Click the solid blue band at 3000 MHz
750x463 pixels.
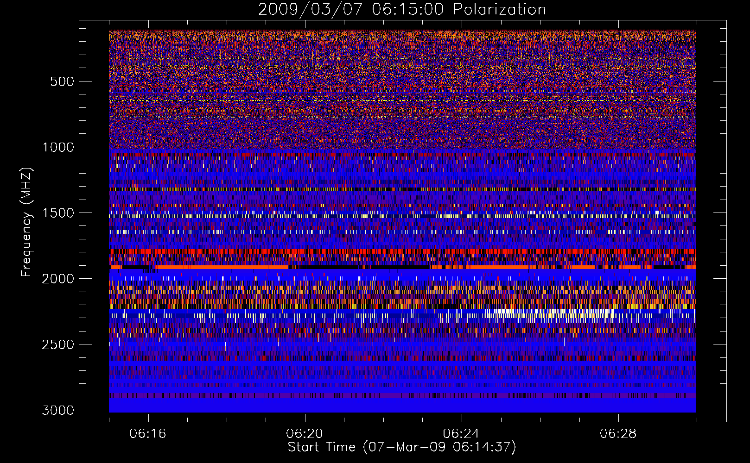click(402, 406)
